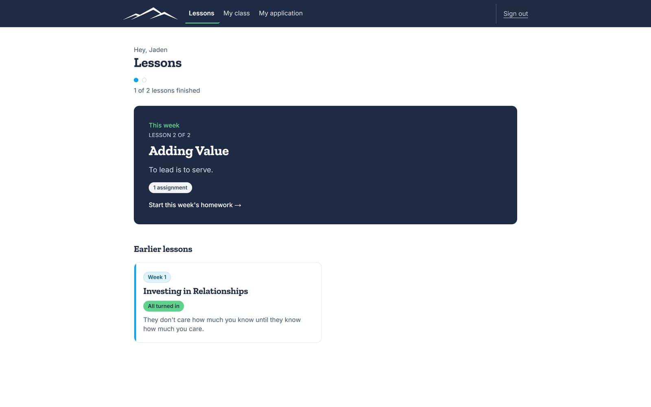This screenshot has height=407, width=651.
Task: Click the All turned in status badge
Action: [164, 306]
